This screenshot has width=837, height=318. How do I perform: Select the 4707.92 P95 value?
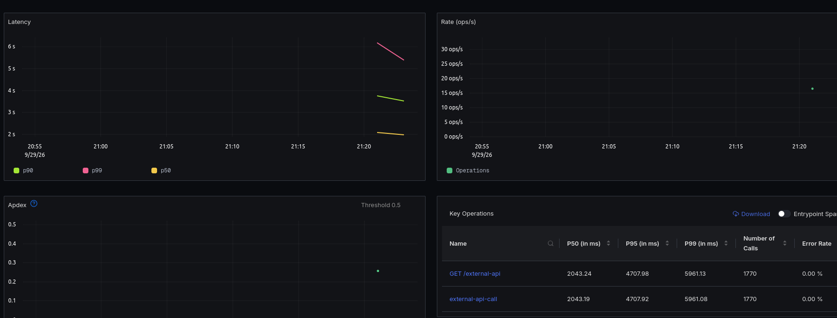coord(637,299)
